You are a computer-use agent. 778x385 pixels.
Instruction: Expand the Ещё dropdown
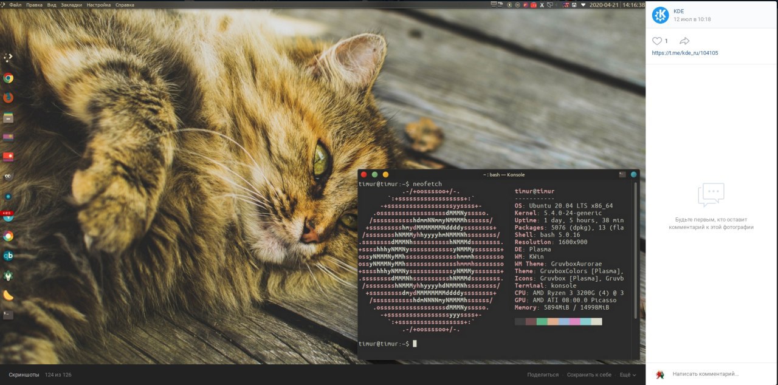click(628, 375)
